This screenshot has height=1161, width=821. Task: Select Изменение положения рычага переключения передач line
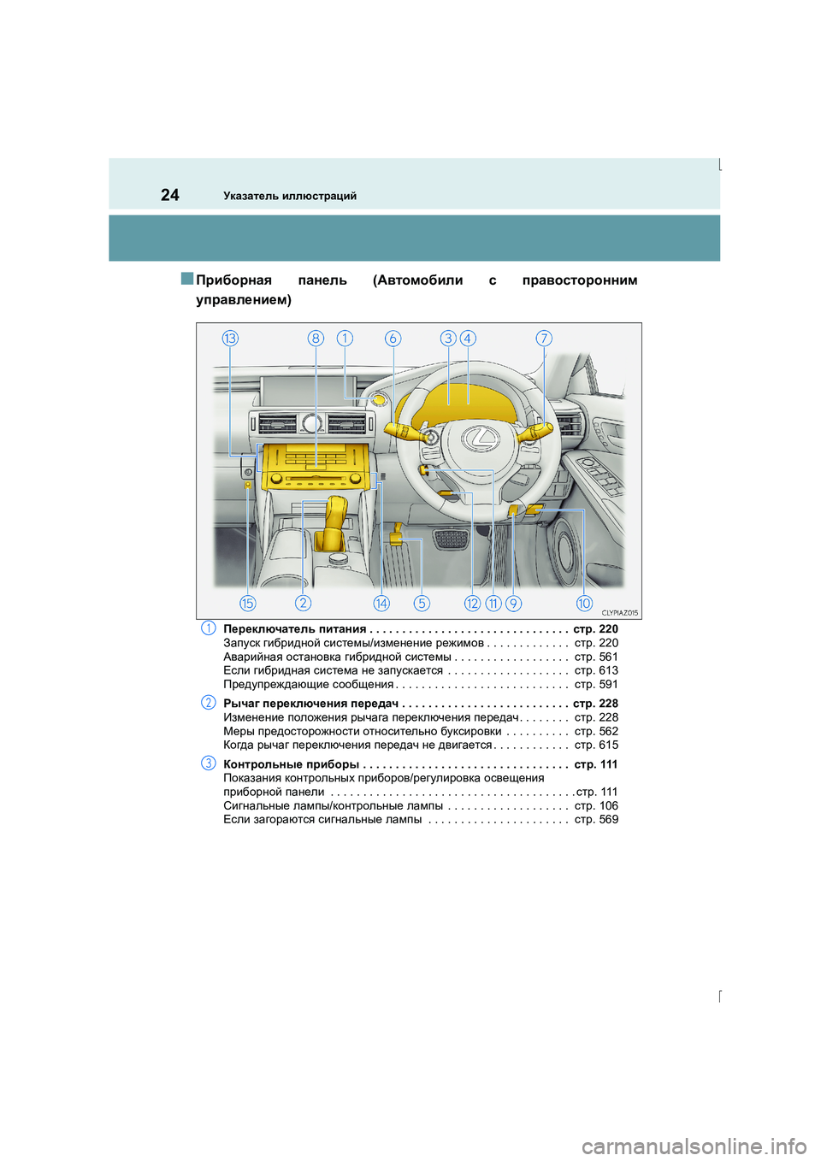tap(421, 717)
